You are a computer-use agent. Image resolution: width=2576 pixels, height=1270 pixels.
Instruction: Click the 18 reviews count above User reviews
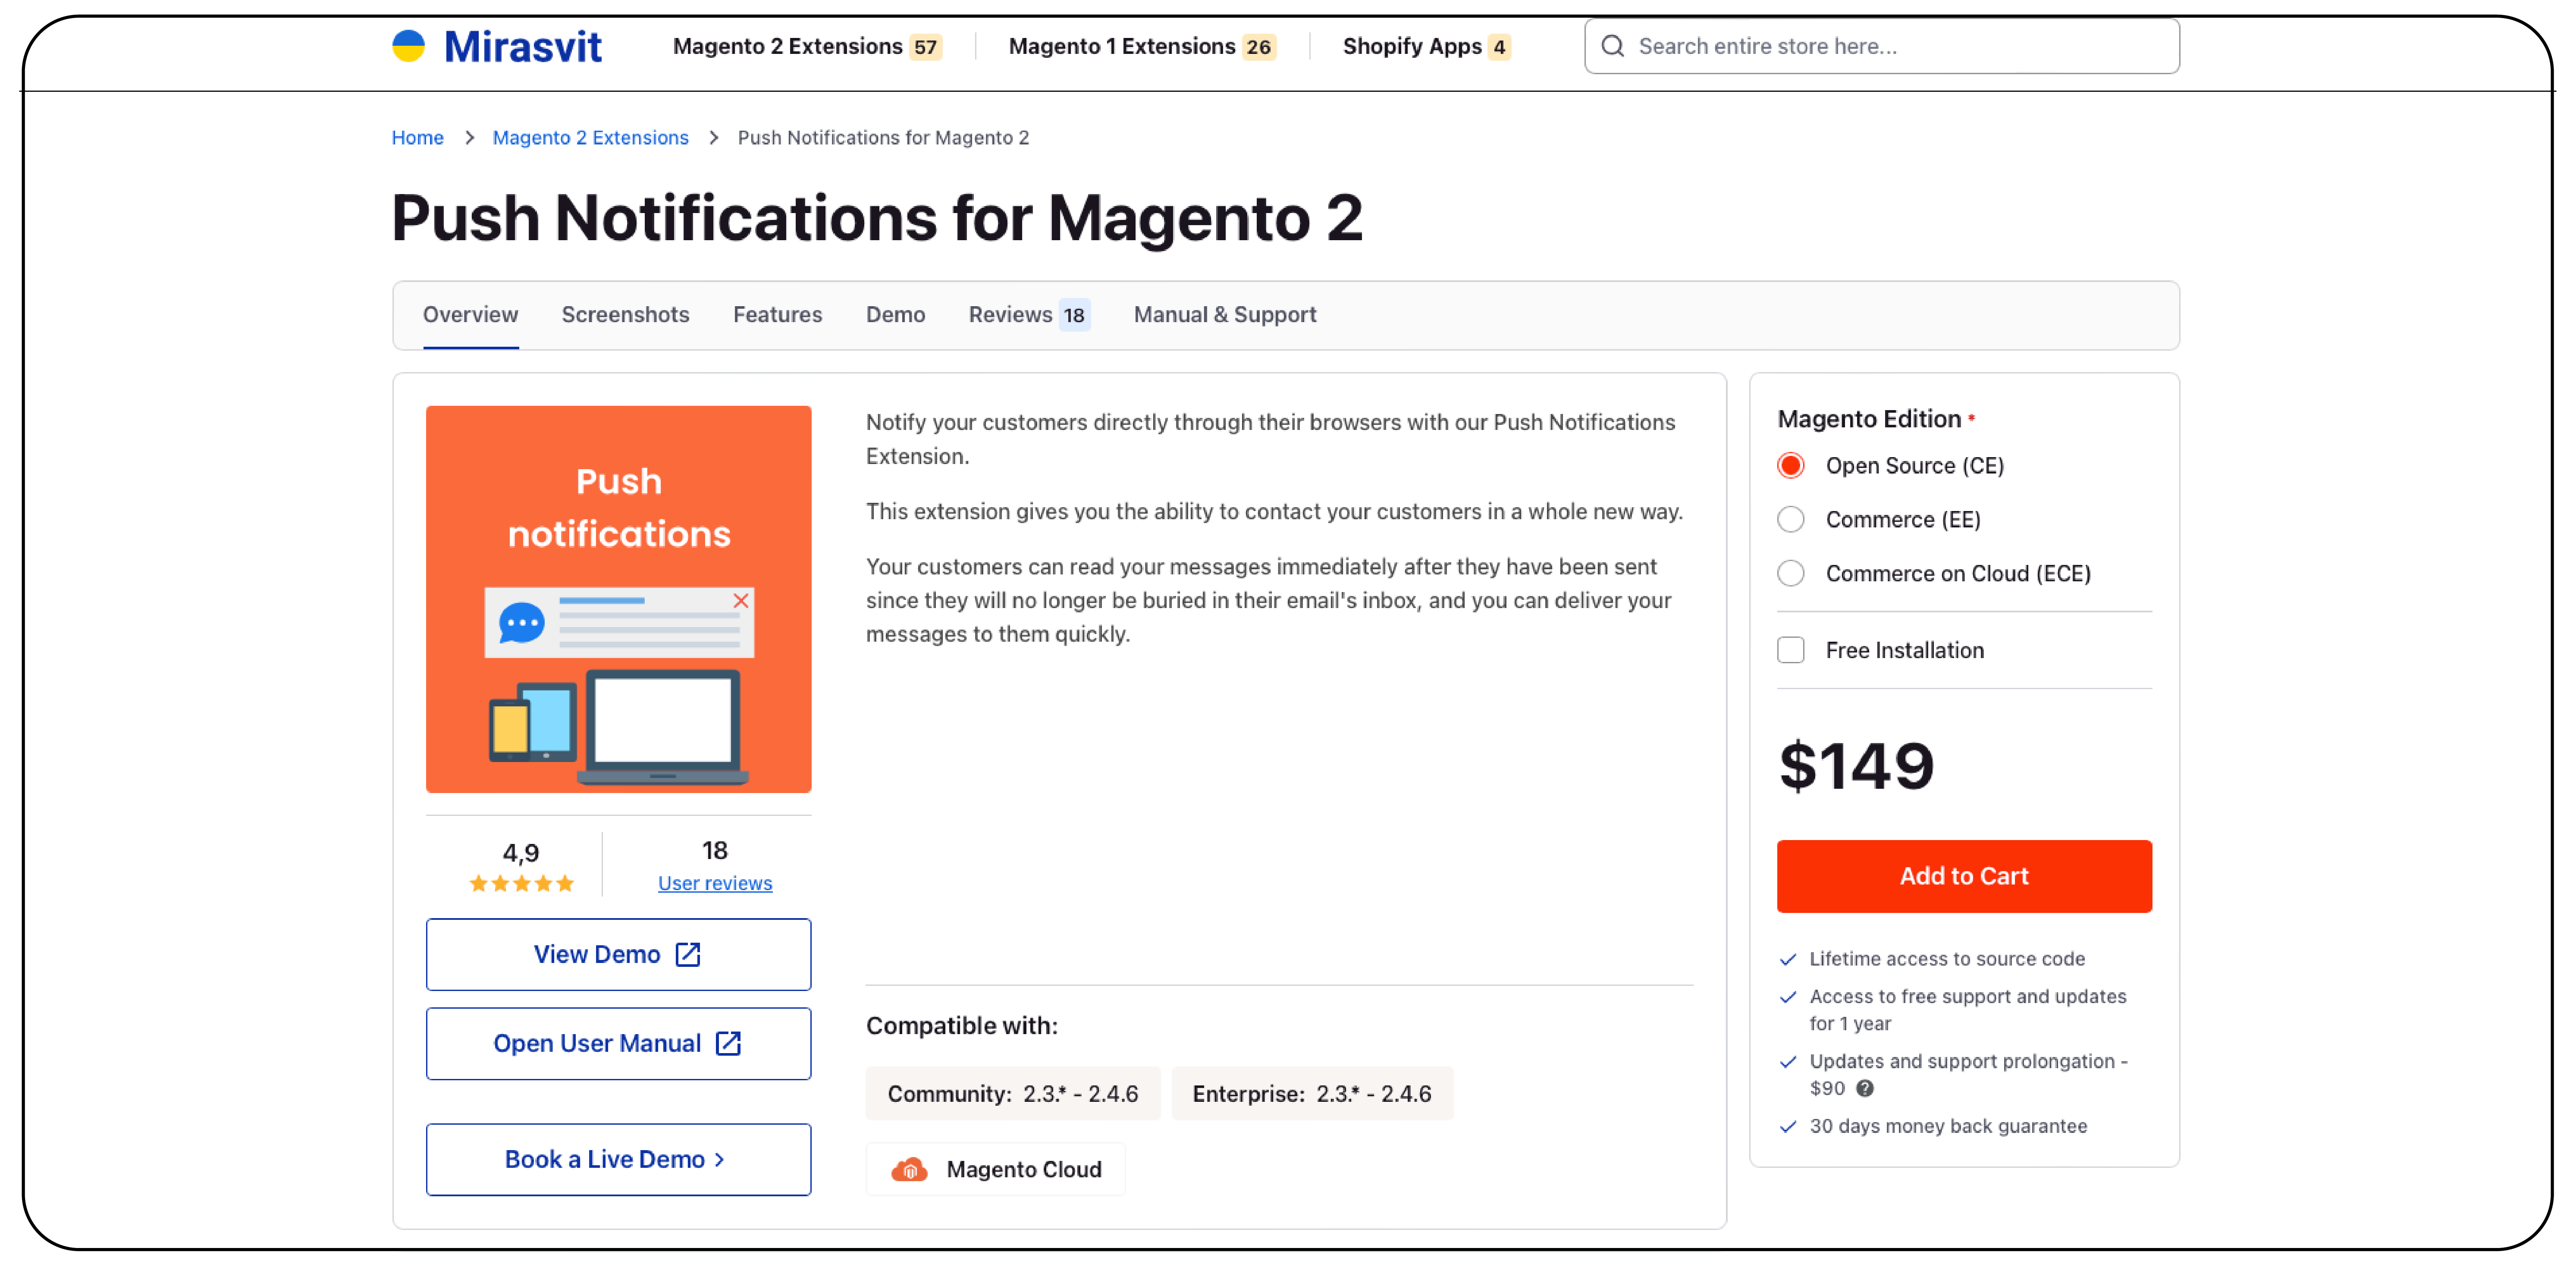[714, 850]
